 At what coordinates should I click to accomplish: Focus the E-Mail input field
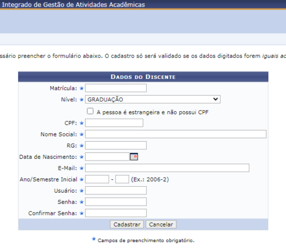tap(167, 168)
